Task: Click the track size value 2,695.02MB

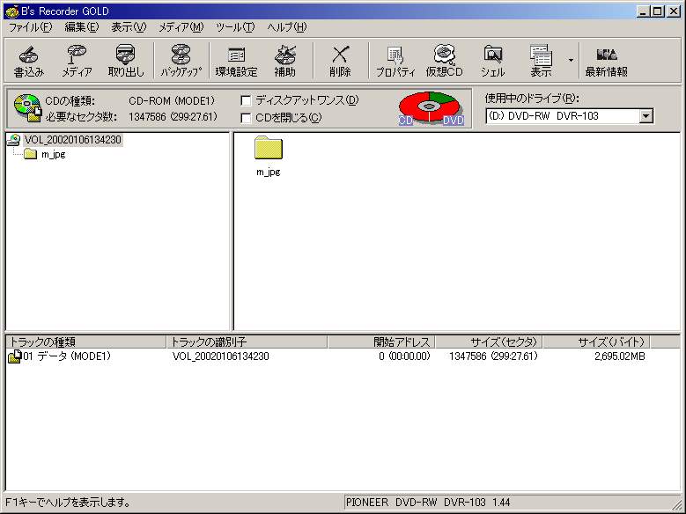Action: pyautogui.click(x=619, y=356)
